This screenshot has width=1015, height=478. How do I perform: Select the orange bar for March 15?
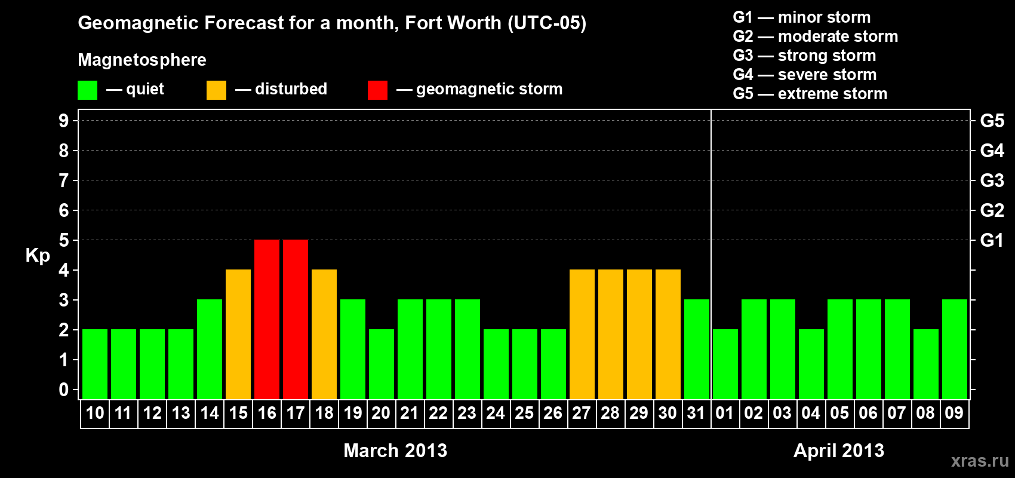(238, 334)
